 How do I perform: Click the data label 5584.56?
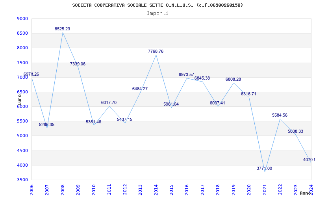280,115
